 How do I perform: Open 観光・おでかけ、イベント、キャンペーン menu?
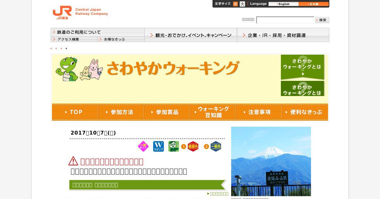[x=191, y=35]
